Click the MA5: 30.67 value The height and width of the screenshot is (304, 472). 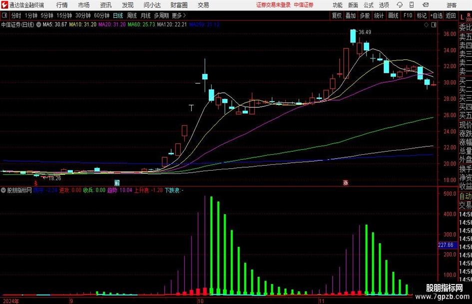point(54,24)
